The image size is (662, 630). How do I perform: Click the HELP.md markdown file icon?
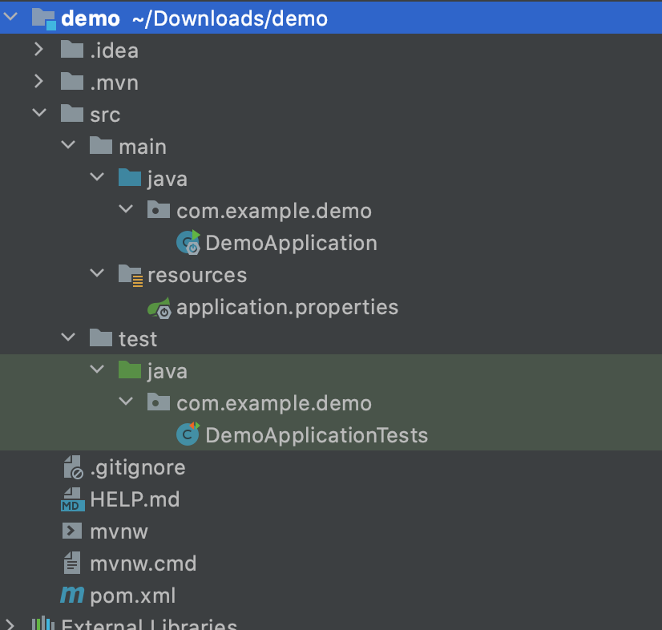pos(73,499)
